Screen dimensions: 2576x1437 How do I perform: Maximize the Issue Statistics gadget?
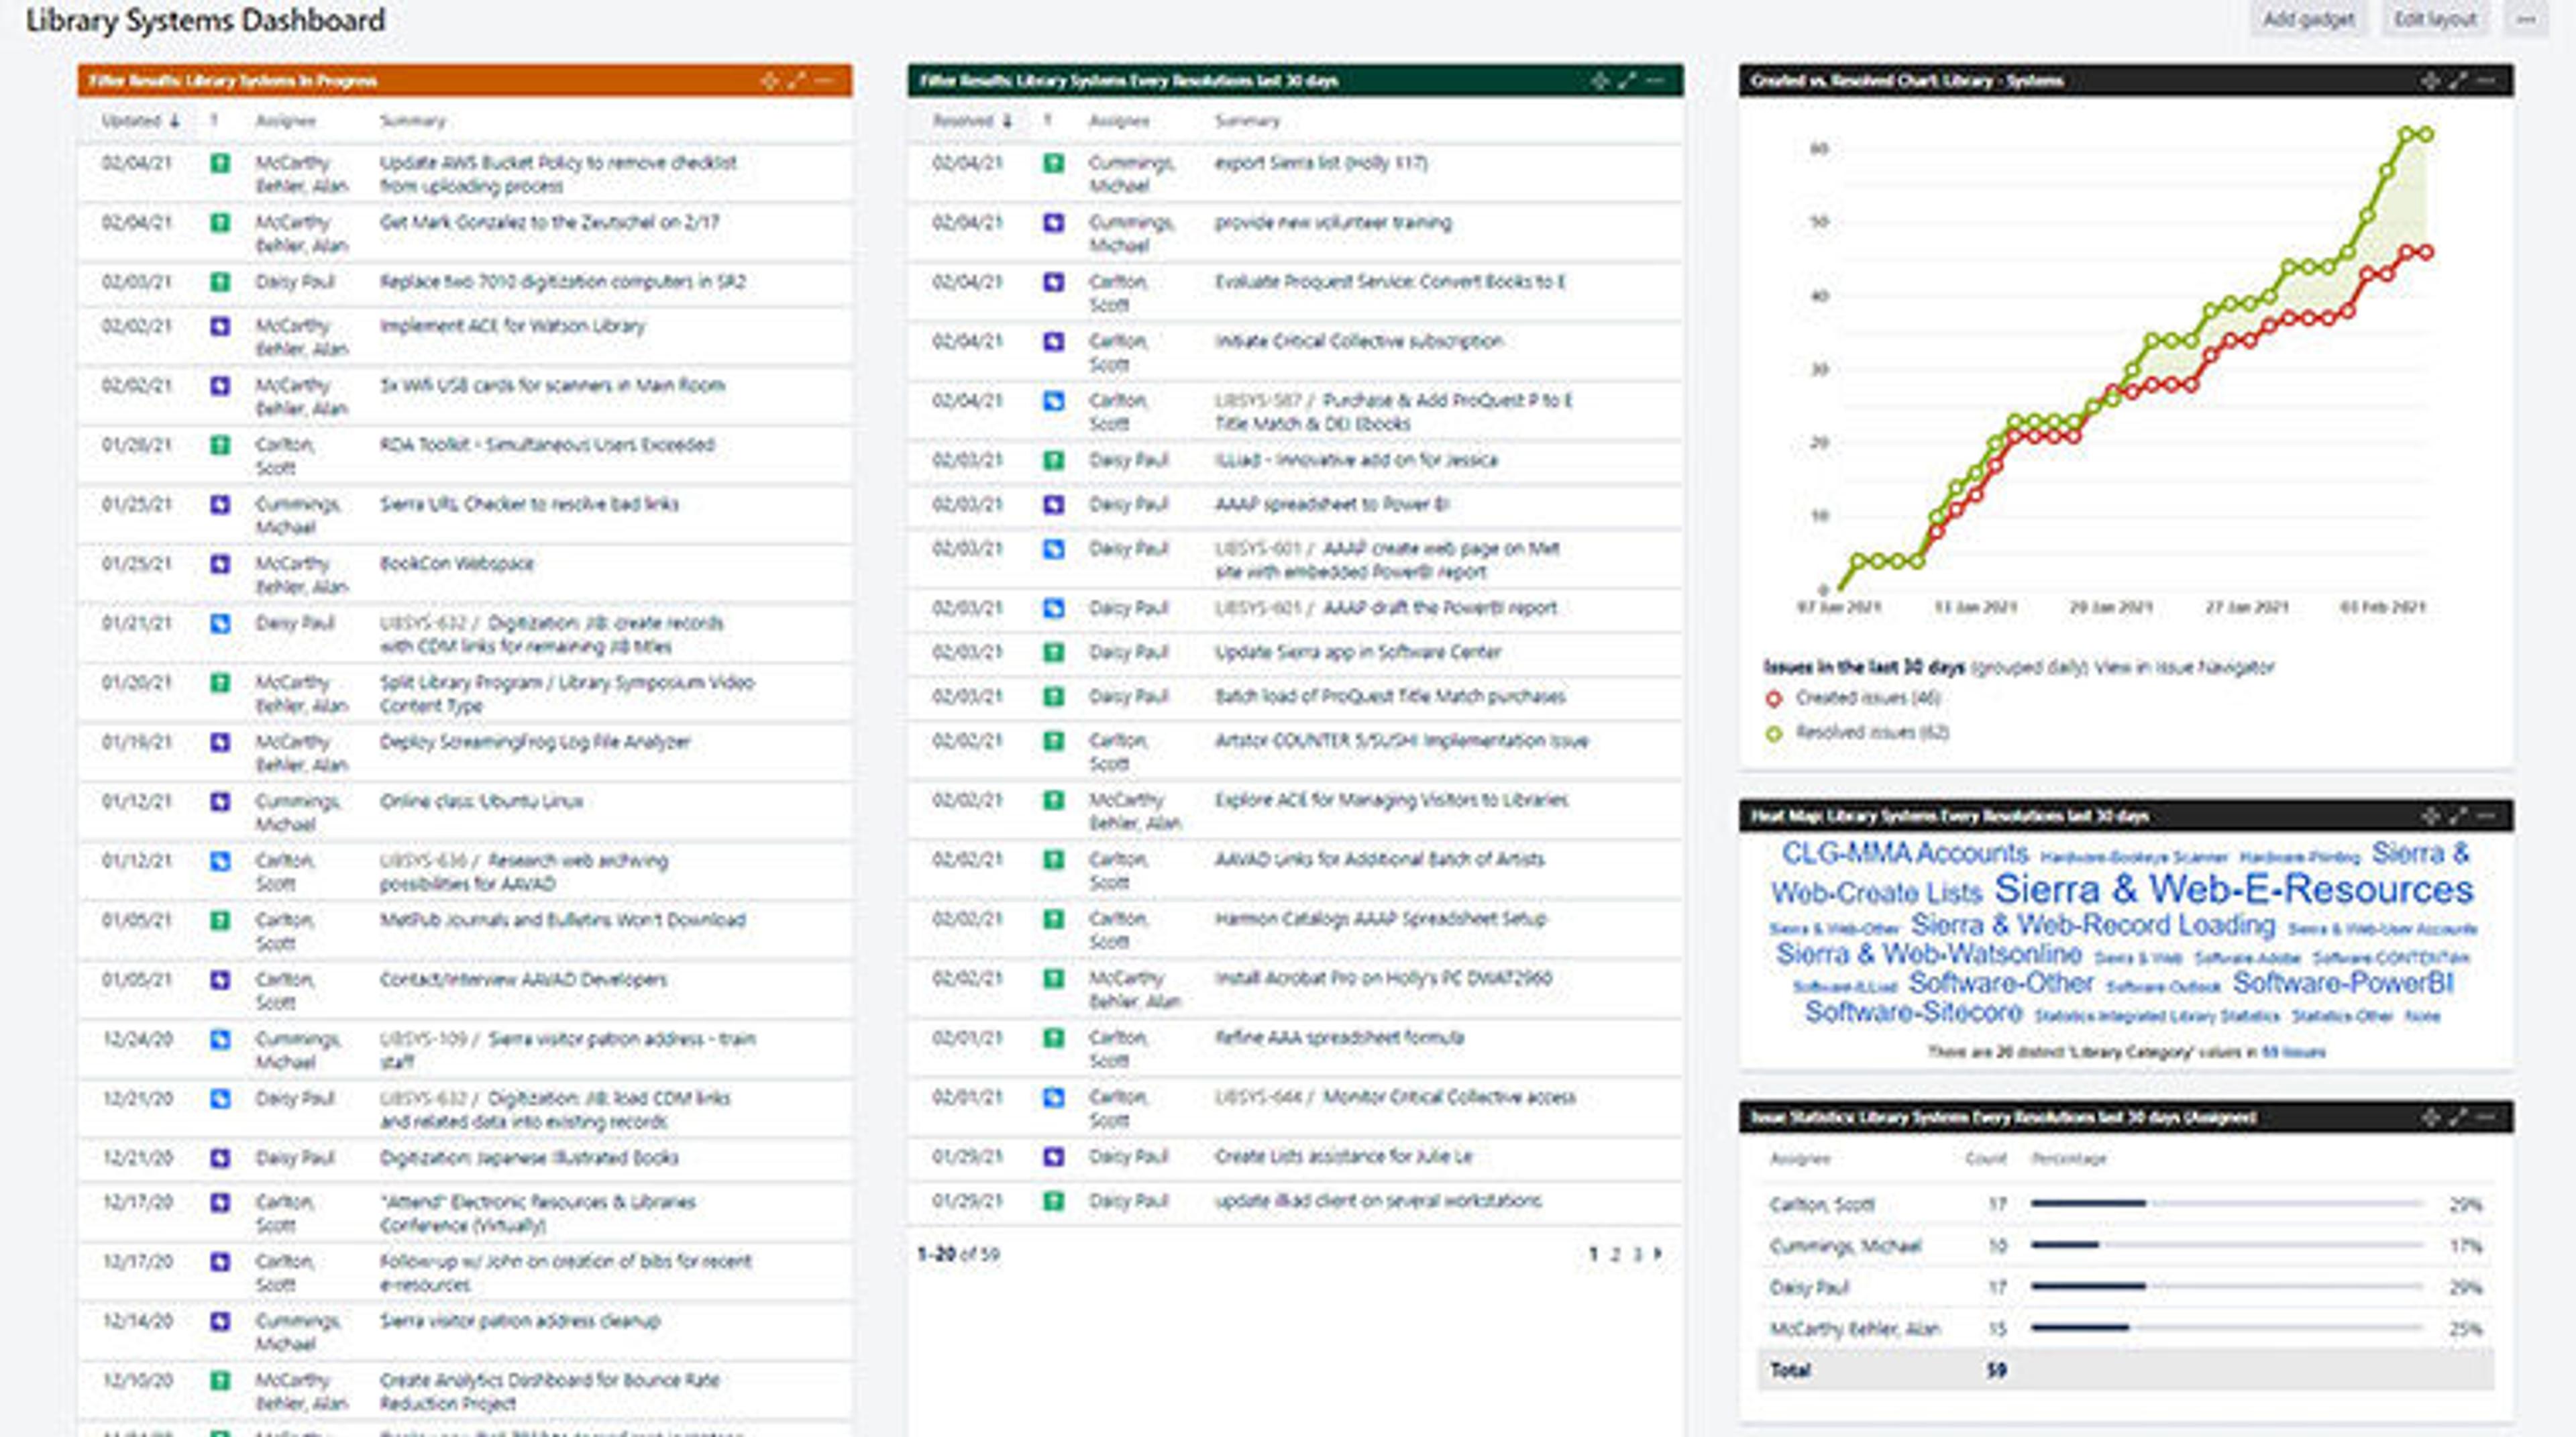click(x=2458, y=1117)
